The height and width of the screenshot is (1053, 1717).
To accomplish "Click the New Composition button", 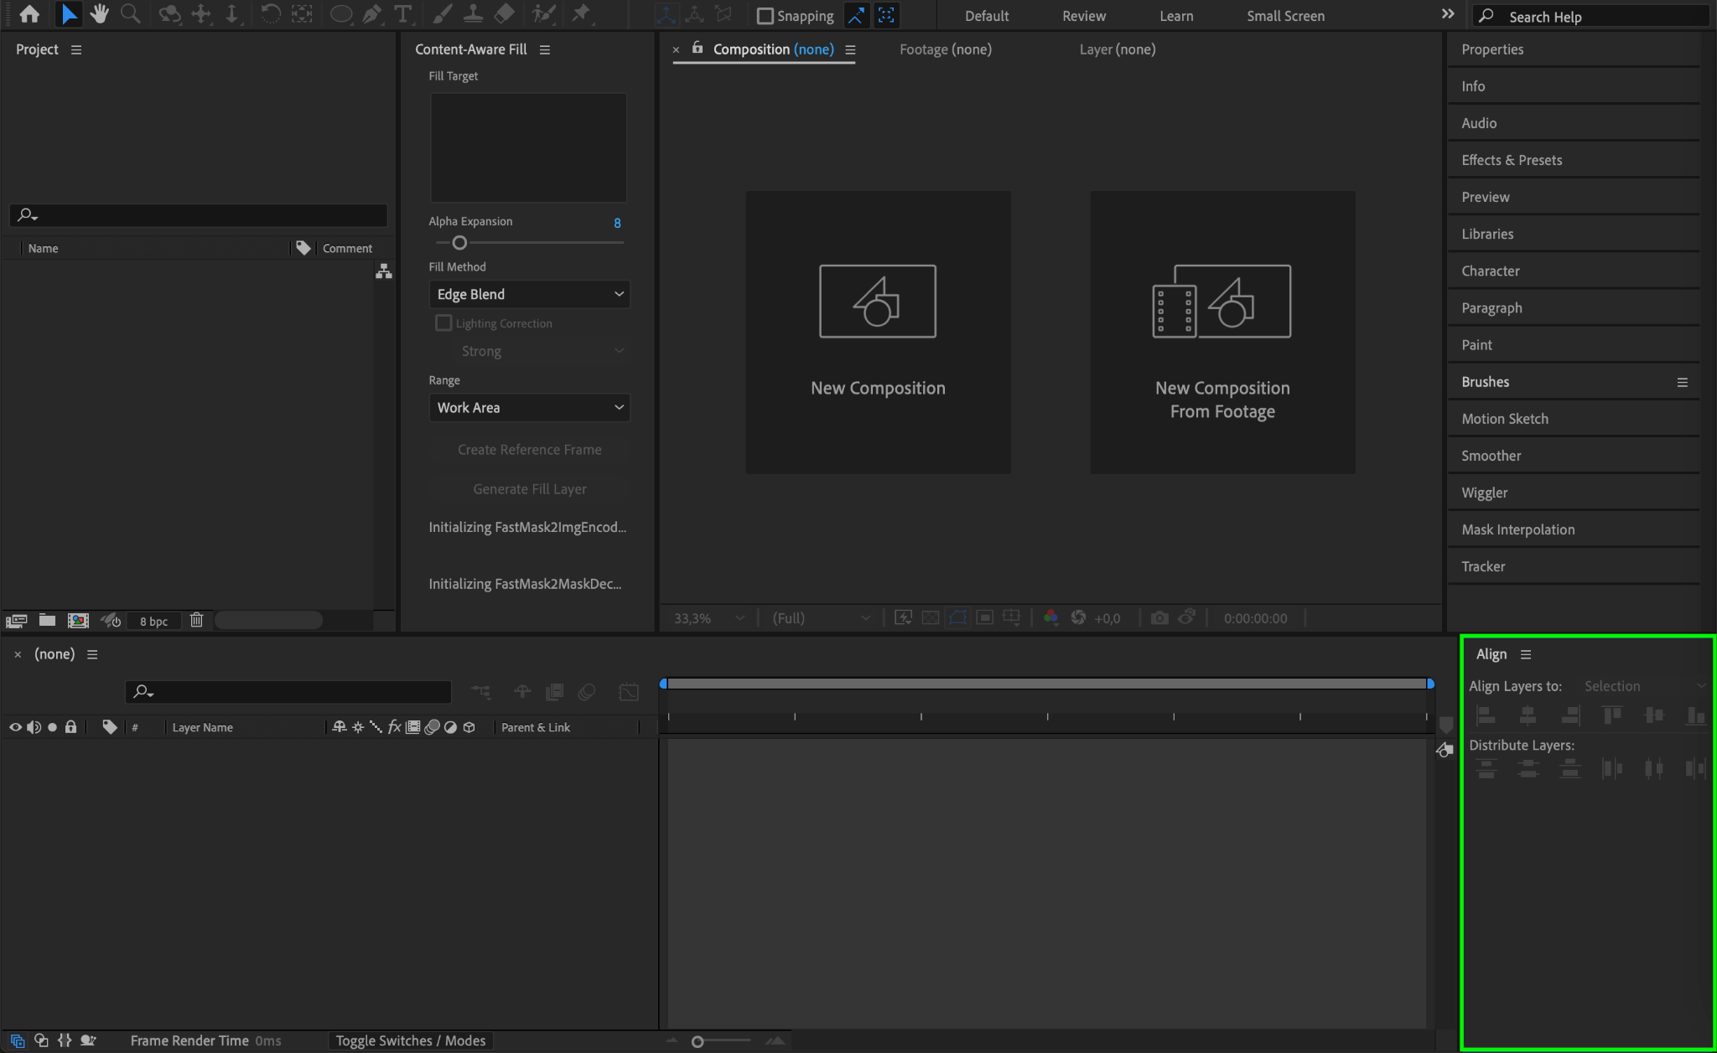I will 878,333.
